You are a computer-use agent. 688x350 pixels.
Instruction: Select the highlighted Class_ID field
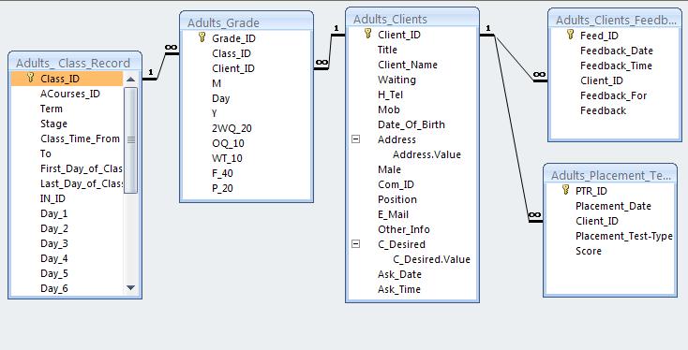pyautogui.click(x=67, y=79)
